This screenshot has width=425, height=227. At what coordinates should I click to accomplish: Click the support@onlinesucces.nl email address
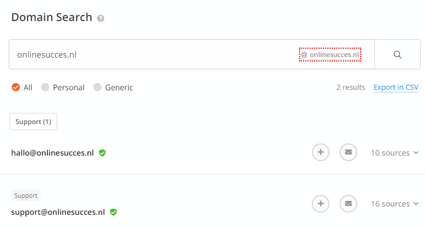pyautogui.click(x=58, y=212)
